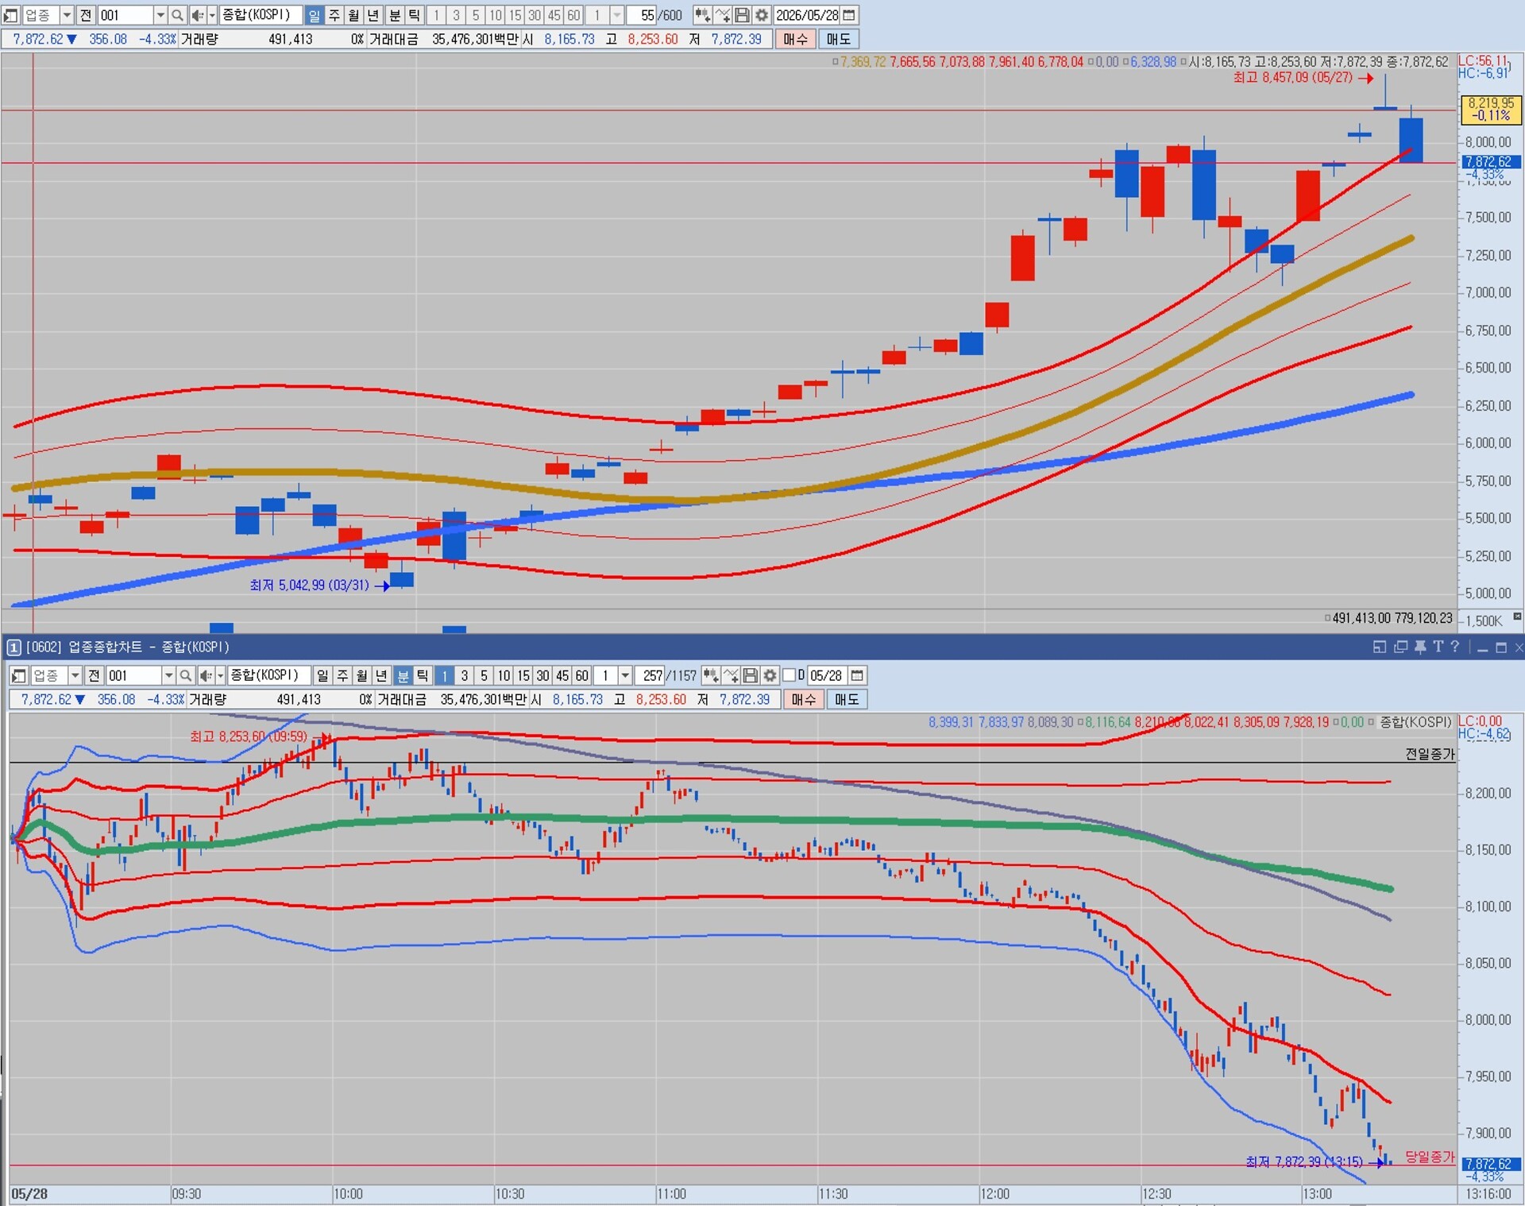The height and width of the screenshot is (1206, 1525).
Task: Open calendar picker beside 05/28 in lower chart
Action: point(857,675)
